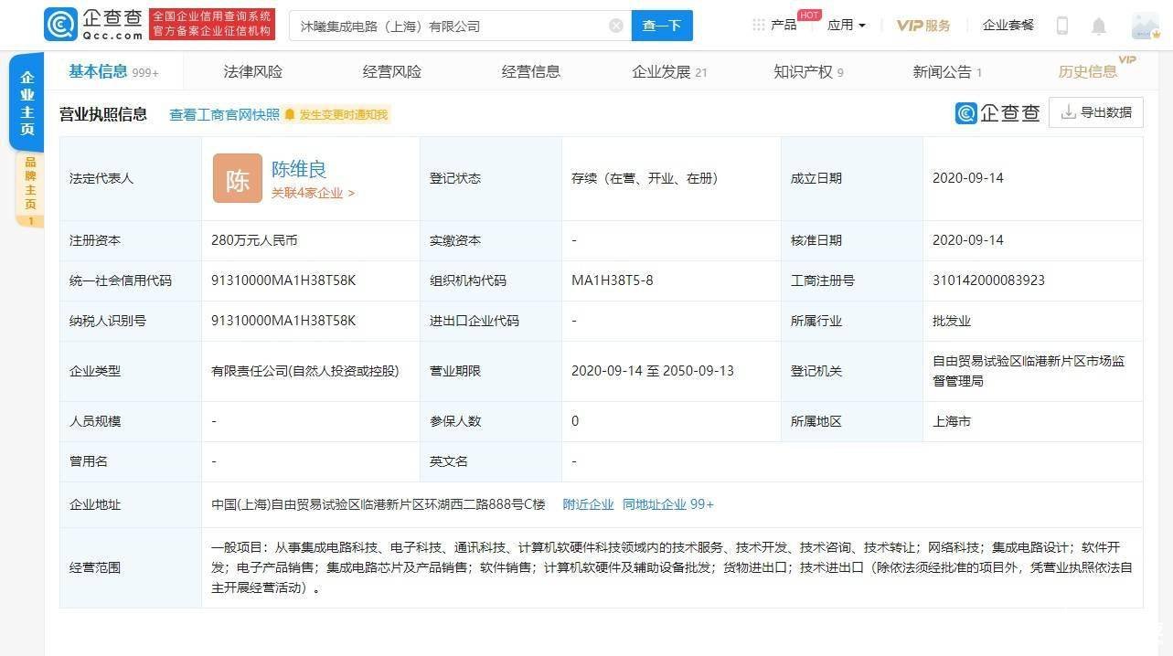1173x656 pixels.
Task: Click the bell next to 发生变更时通知我
Action: pos(290,115)
